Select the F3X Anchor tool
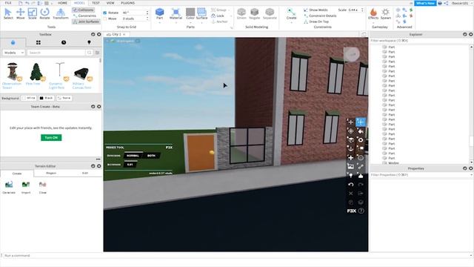 point(350,148)
